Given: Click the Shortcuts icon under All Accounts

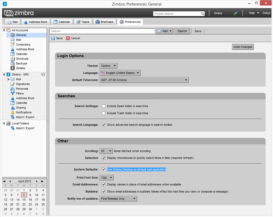Looking at the screenshot, I should tap(13, 59).
